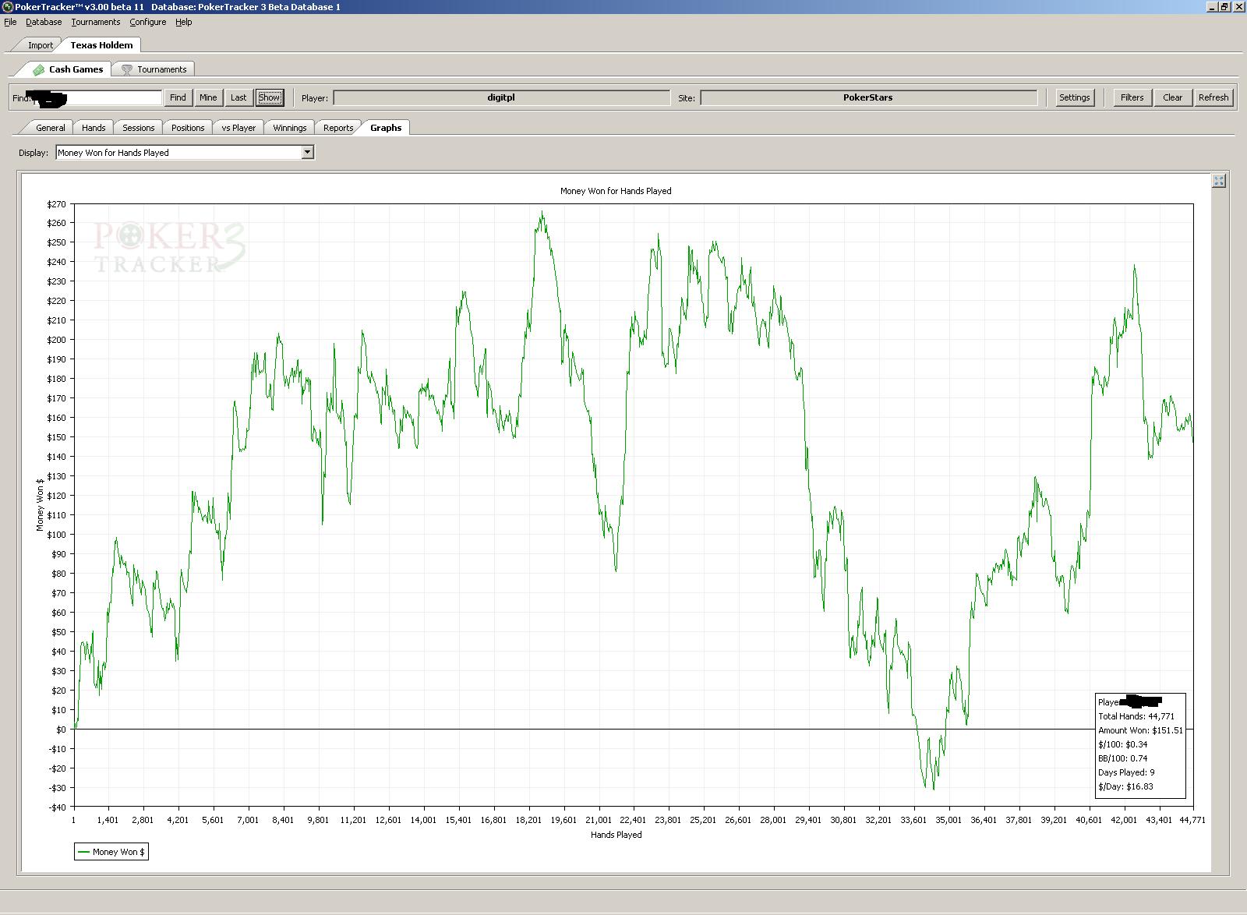
Task: Open the vs Player tab
Action: click(x=238, y=128)
